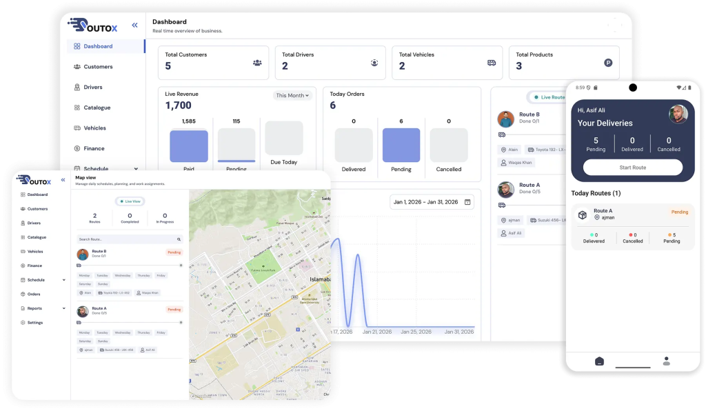This screenshot has height=411, width=706.
Task: Tap the package icon beside Route A on phone
Action: pos(583,214)
